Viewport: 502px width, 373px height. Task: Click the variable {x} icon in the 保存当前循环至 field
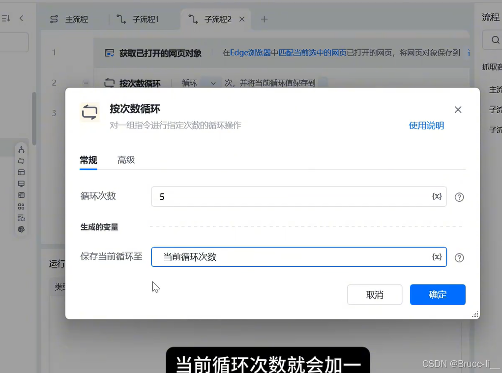[x=437, y=257]
